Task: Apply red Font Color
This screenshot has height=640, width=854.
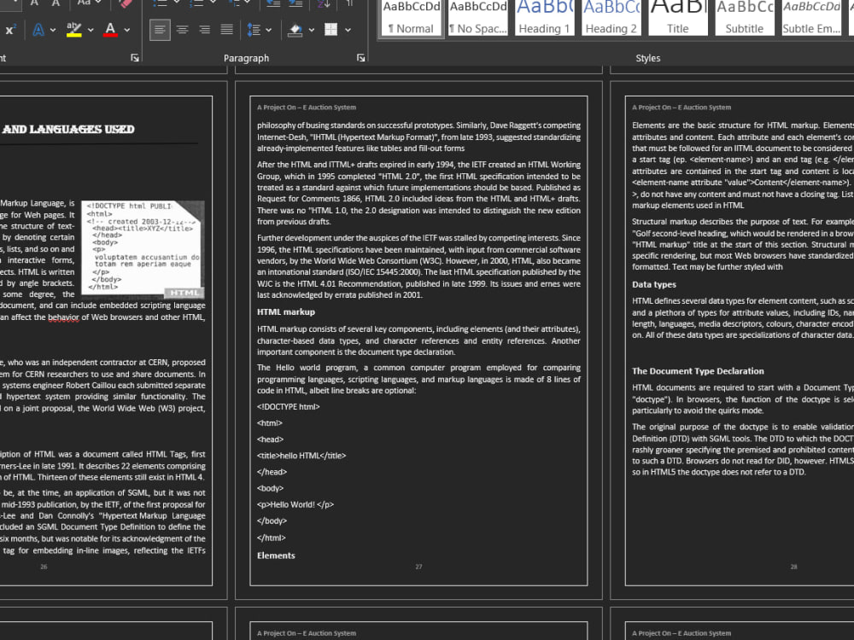Action: pos(110,30)
